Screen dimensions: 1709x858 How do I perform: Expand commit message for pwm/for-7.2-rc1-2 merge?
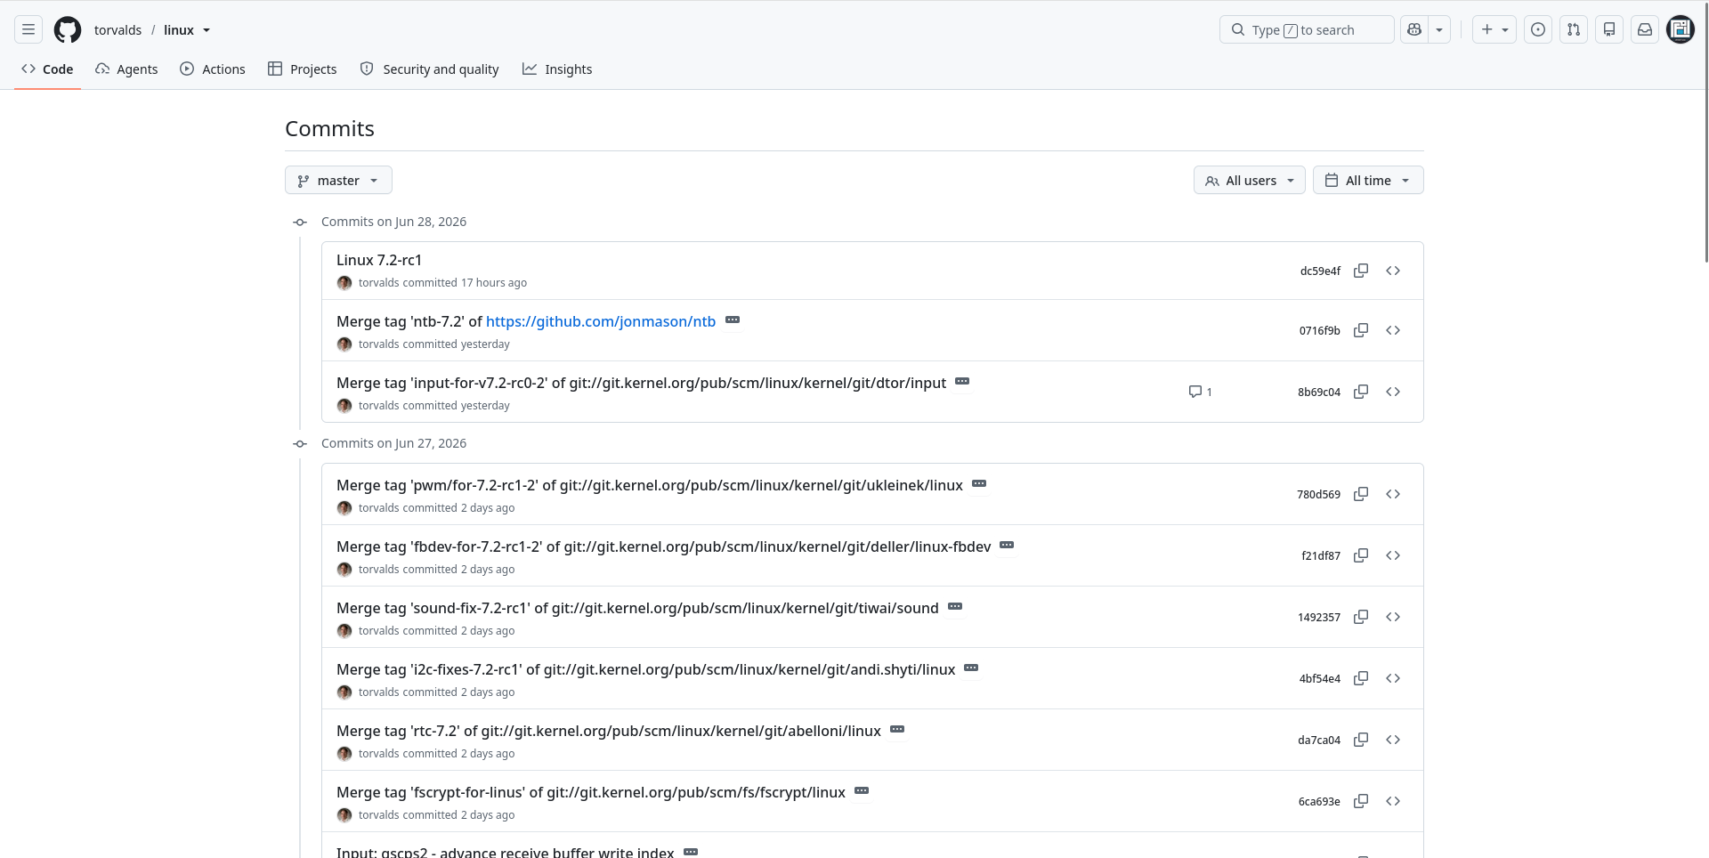(979, 484)
